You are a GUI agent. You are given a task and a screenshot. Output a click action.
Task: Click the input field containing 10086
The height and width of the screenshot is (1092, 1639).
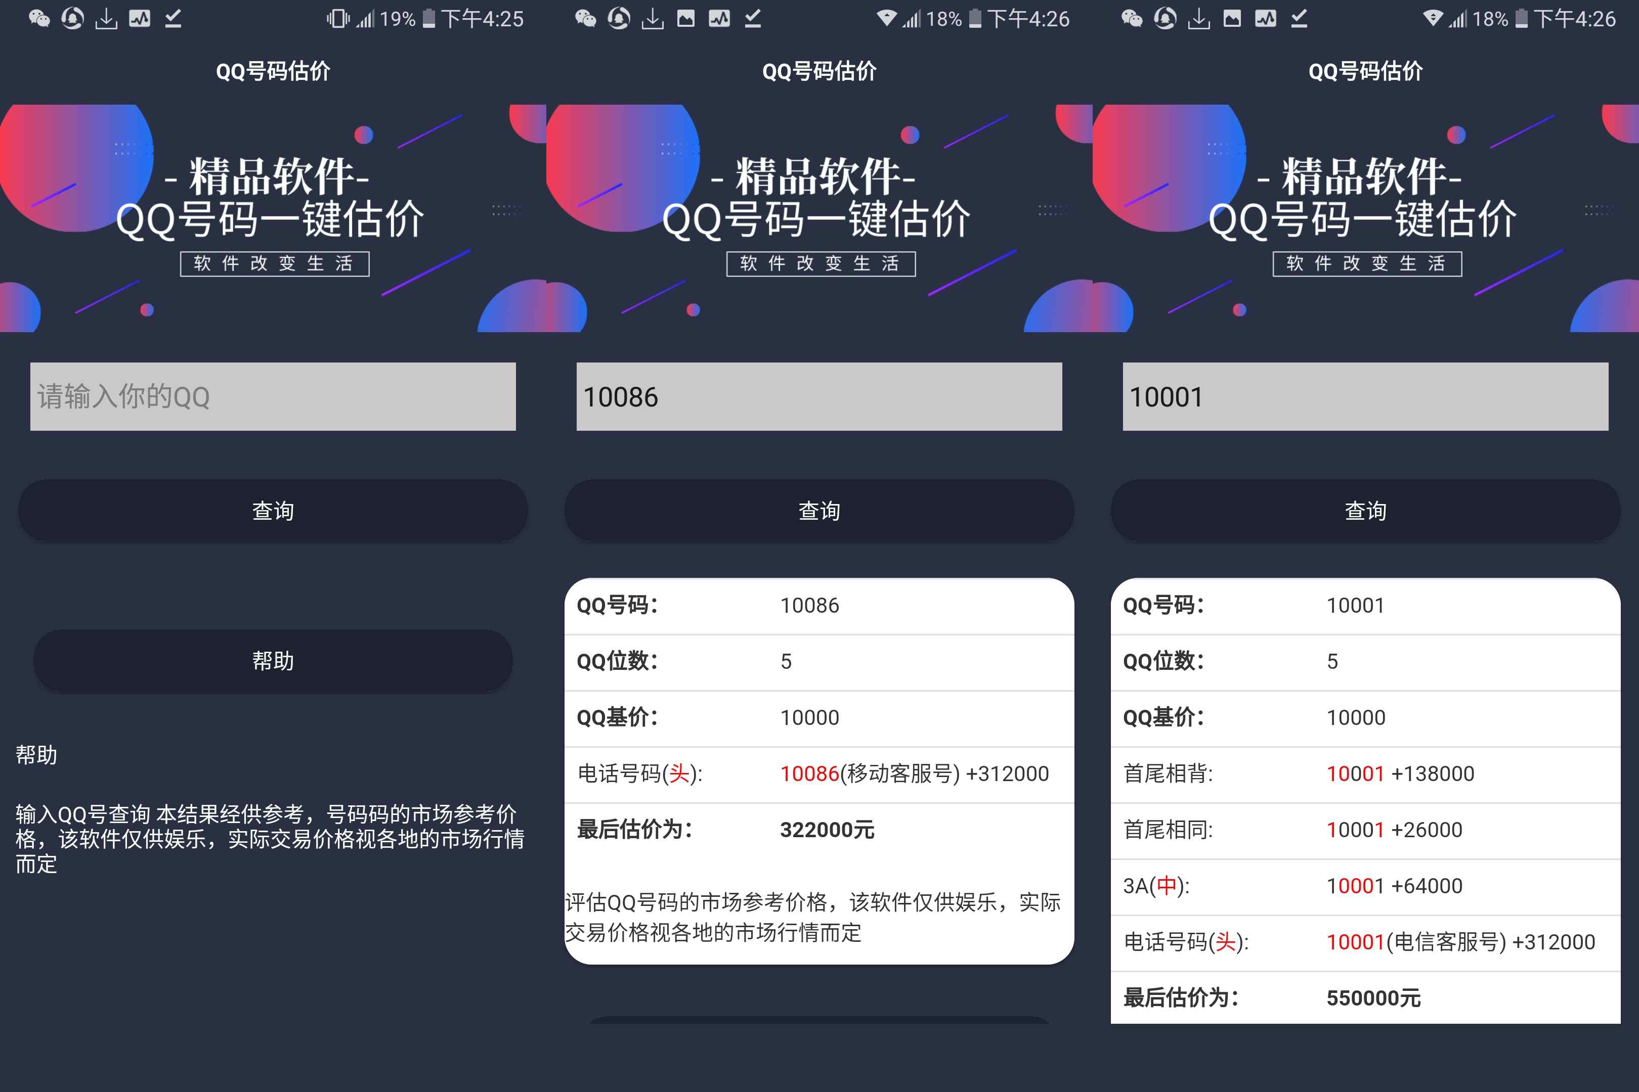click(819, 396)
